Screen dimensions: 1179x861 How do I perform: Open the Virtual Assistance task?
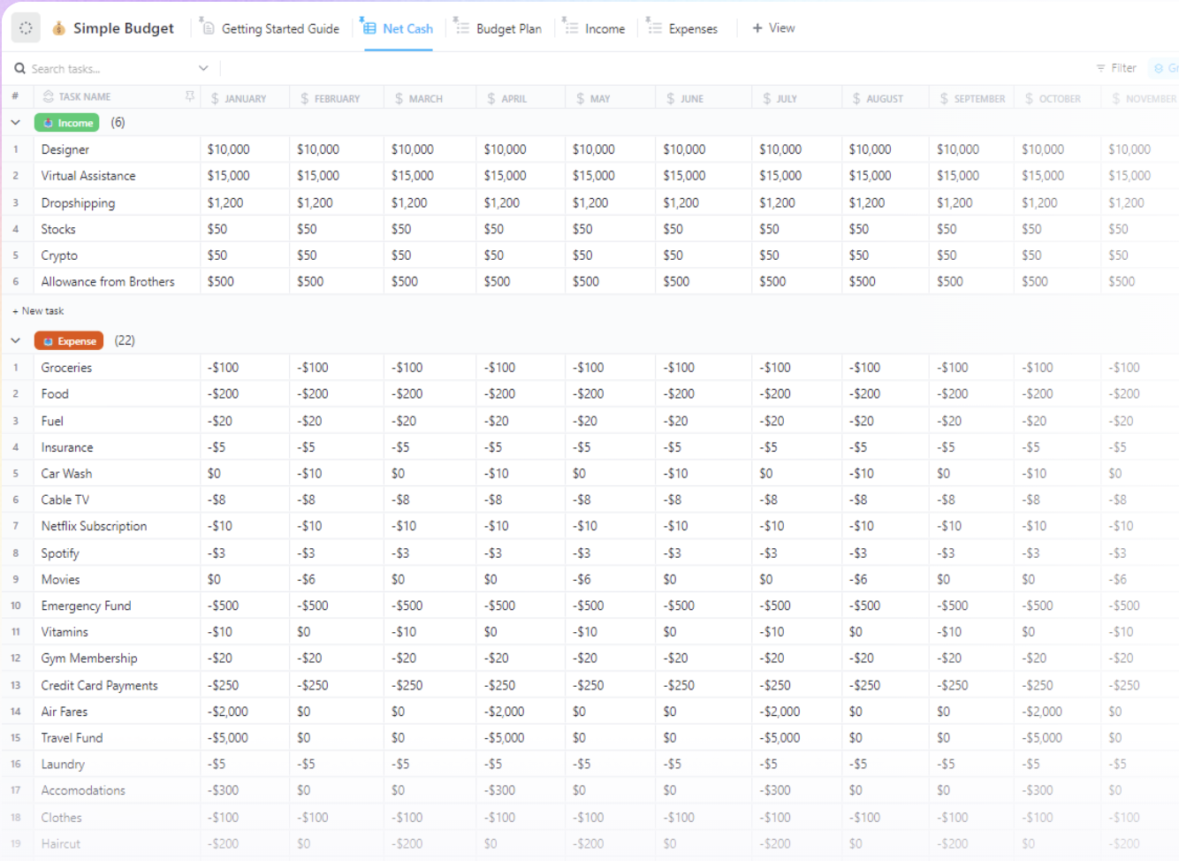coord(88,176)
